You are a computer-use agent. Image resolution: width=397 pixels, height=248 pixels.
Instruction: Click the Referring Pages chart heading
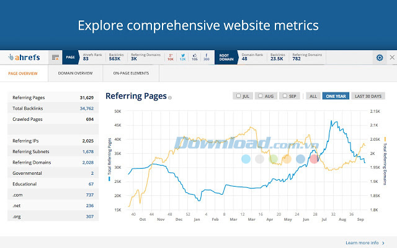136,96
